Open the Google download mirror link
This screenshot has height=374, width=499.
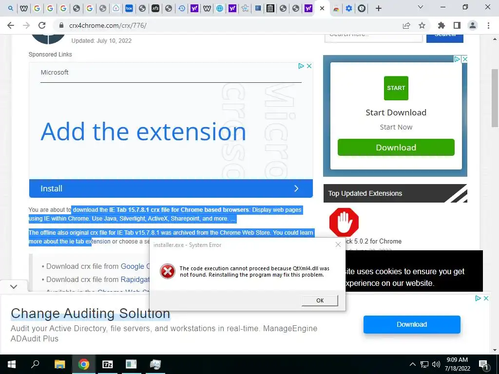[x=135, y=266]
